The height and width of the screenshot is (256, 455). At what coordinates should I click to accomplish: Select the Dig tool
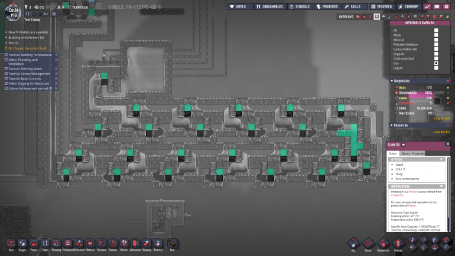pos(353,244)
